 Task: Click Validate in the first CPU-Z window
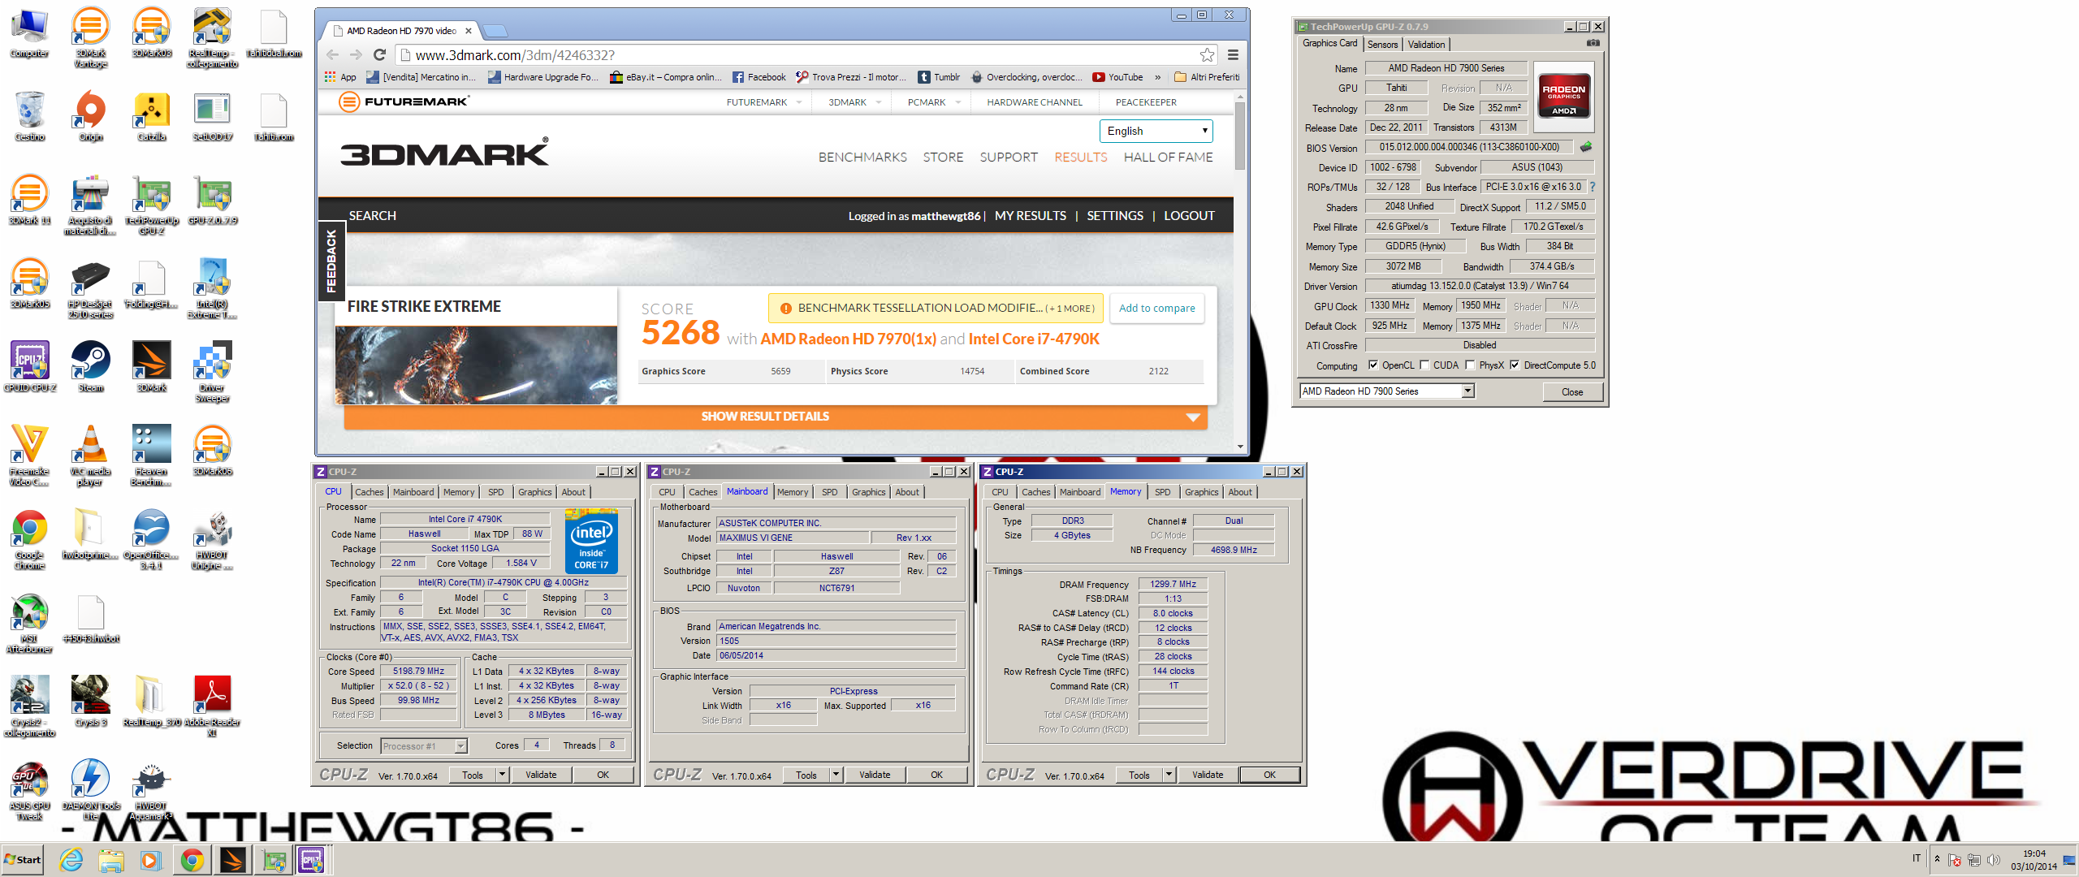click(x=541, y=775)
